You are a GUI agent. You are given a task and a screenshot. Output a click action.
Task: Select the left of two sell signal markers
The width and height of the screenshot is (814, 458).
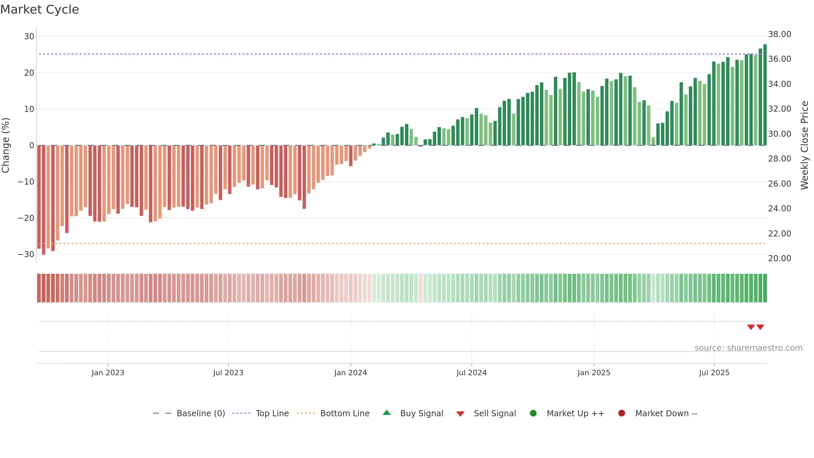coord(751,327)
